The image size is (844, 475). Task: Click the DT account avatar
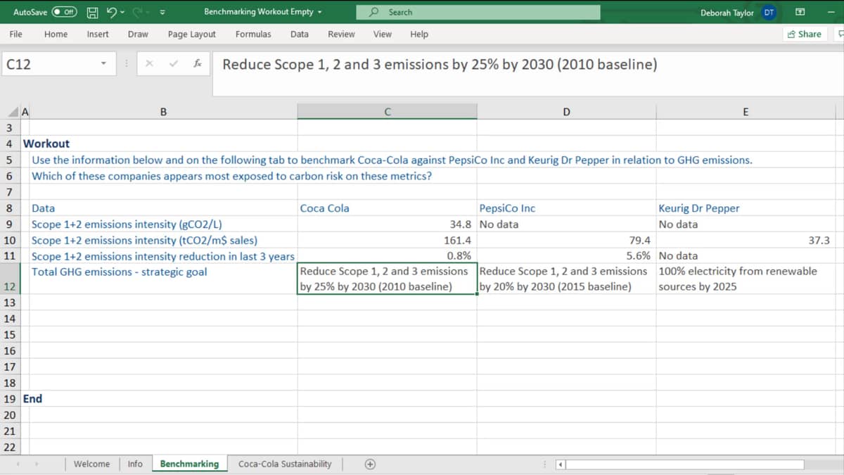[x=769, y=13]
